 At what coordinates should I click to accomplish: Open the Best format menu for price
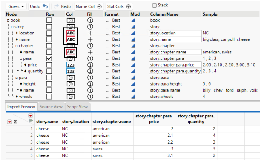[x=116, y=65]
